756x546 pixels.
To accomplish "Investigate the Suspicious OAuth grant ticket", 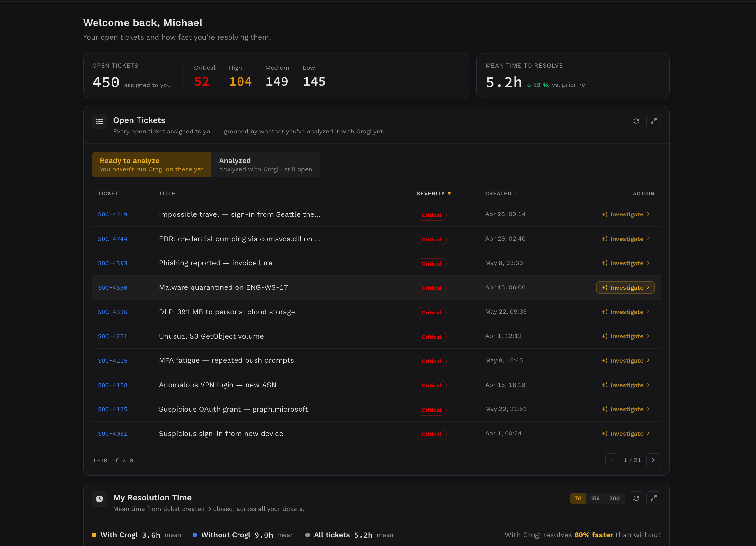I will [625, 409].
